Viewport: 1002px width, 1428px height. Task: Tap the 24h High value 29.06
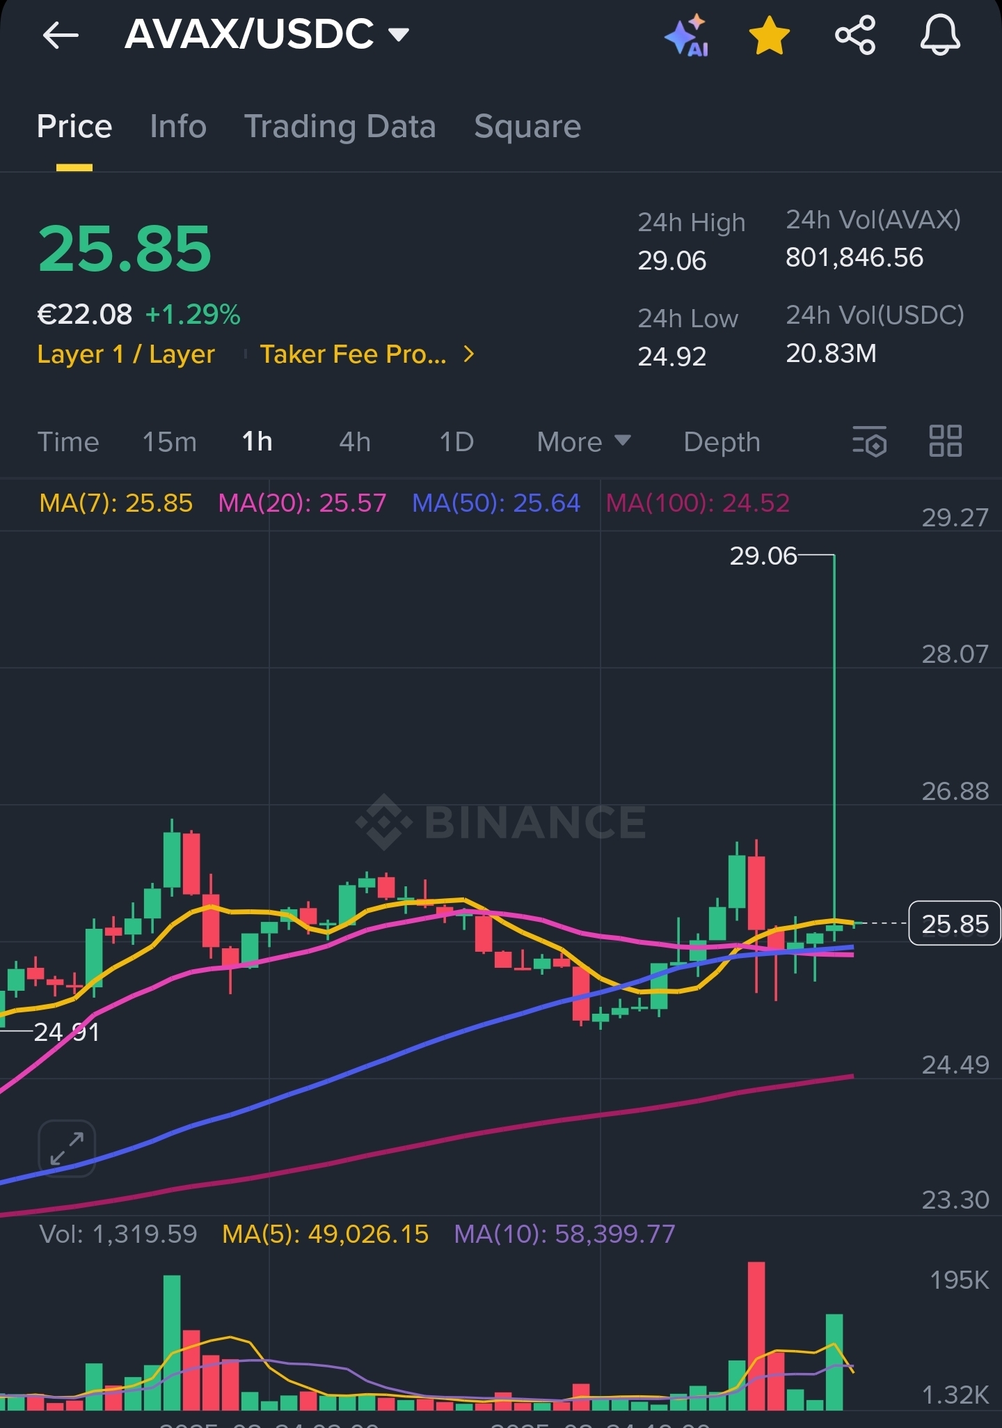tap(672, 260)
